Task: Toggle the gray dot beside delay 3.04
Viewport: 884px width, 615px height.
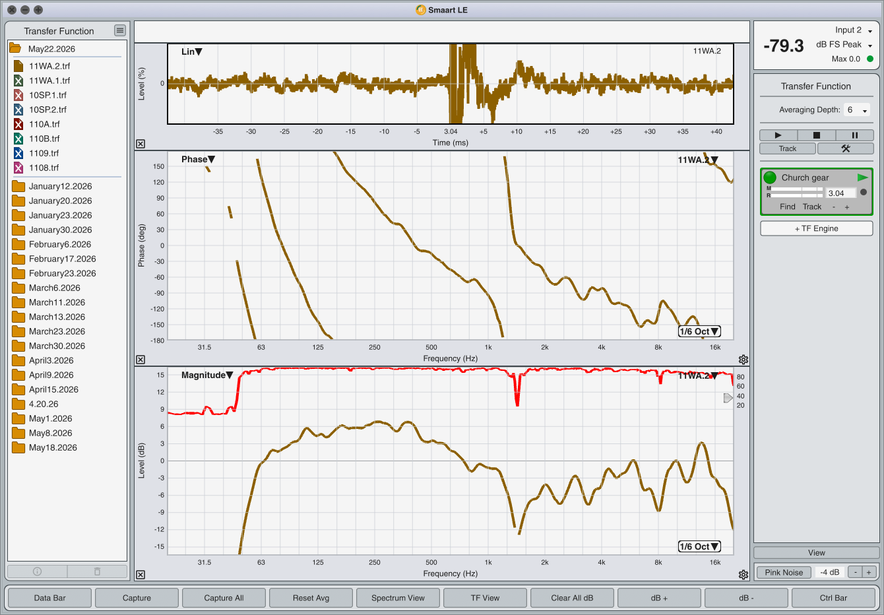Action: (864, 193)
